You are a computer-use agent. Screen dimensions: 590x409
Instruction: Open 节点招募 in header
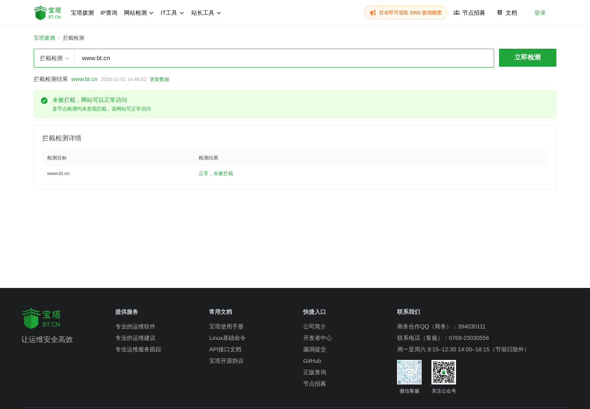(x=470, y=13)
